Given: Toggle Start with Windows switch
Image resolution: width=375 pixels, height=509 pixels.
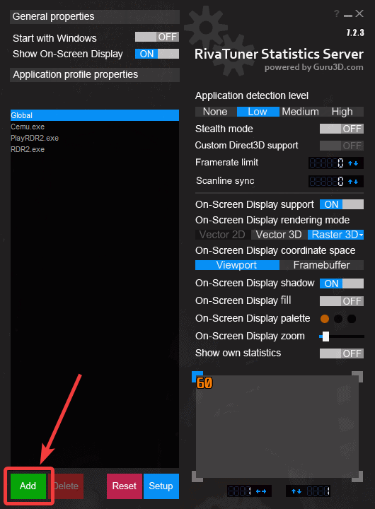Looking at the screenshot, I should 157,37.
